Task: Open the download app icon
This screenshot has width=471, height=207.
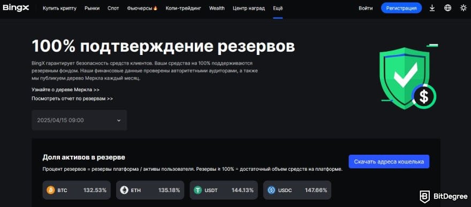Action: point(432,8)
